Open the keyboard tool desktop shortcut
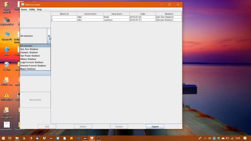The width and height of the screenshot is (251, 141). pyautogui.click(x=7, y=21)
